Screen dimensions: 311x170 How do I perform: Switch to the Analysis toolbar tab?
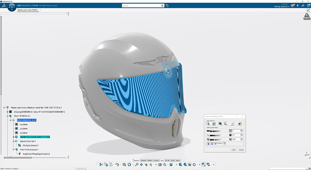point(156,161)
